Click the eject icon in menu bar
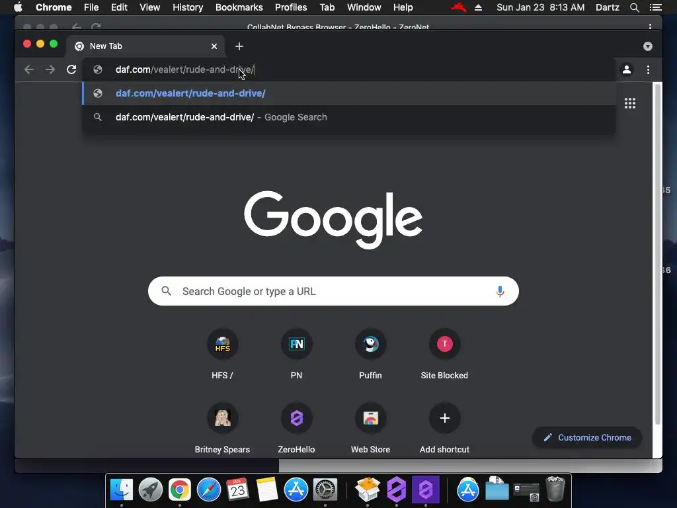 pyautogui.click(x=479, y=7)
